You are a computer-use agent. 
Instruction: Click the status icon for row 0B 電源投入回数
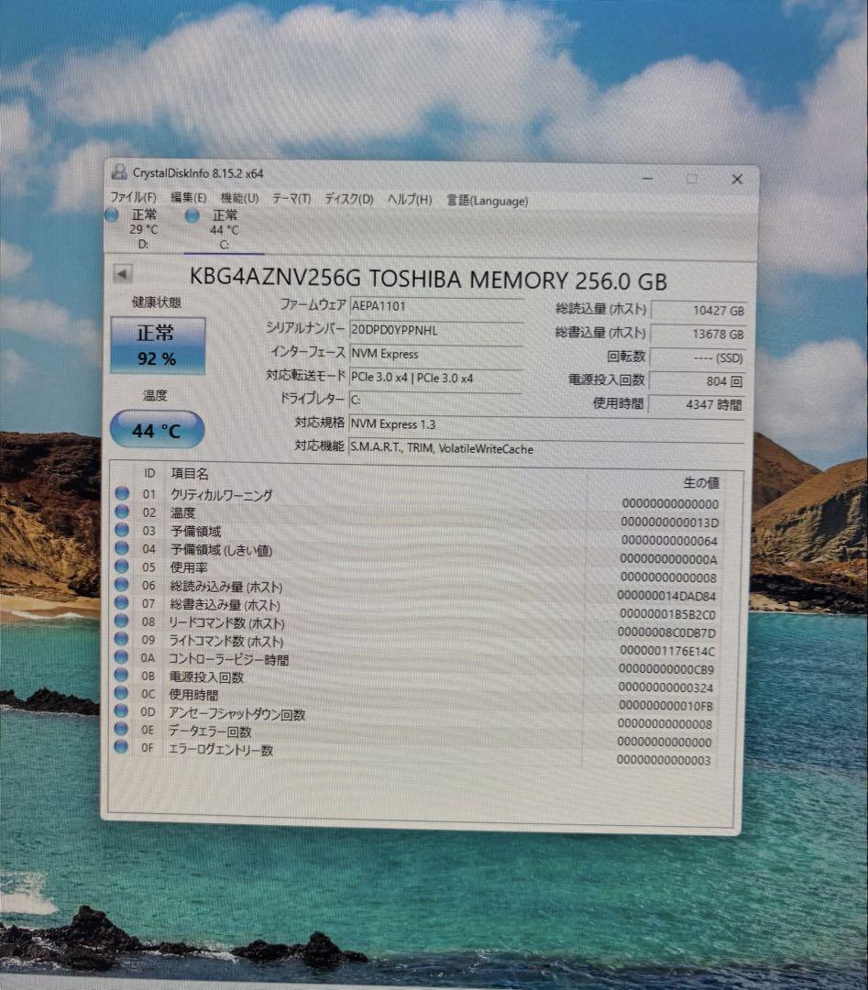click(x=121, y=675)
